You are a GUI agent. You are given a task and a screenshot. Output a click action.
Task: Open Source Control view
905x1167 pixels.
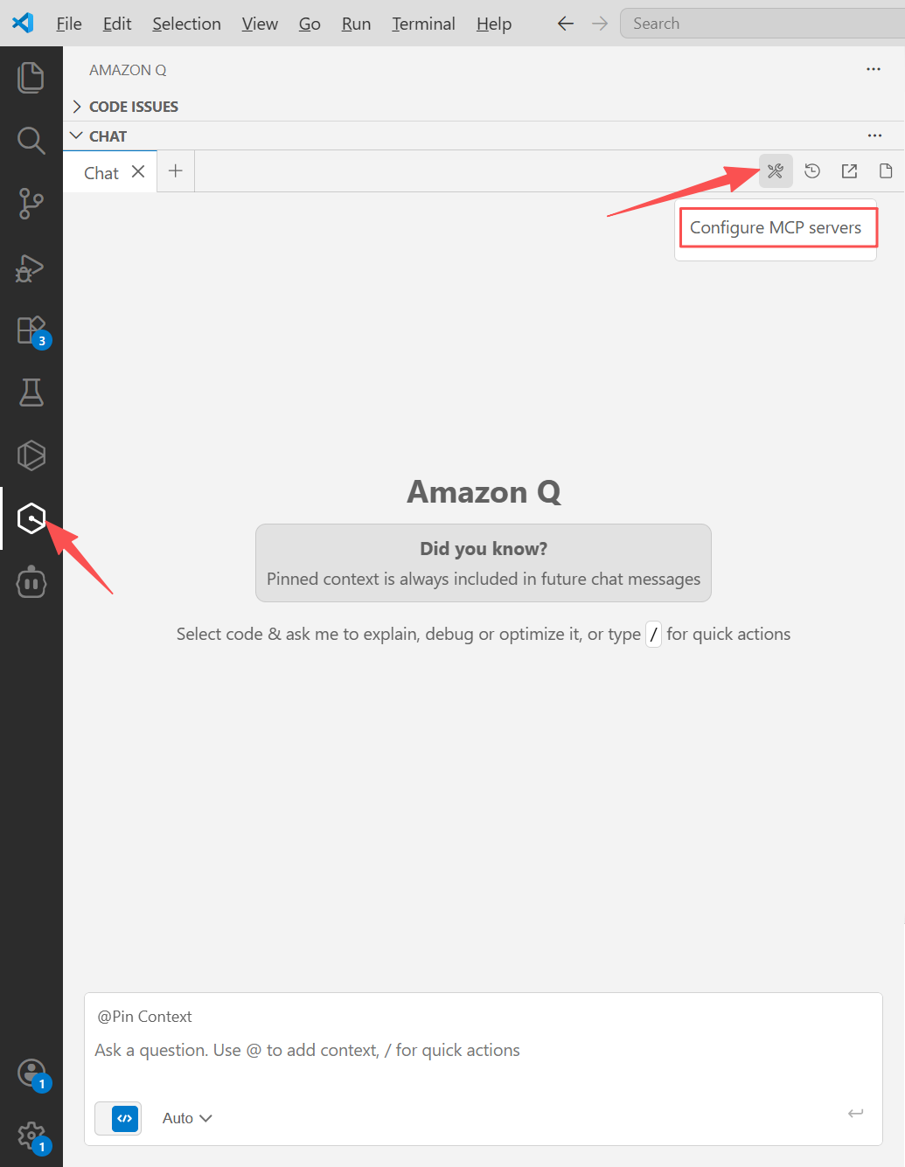pyautogui.click(x=31, y=204)
